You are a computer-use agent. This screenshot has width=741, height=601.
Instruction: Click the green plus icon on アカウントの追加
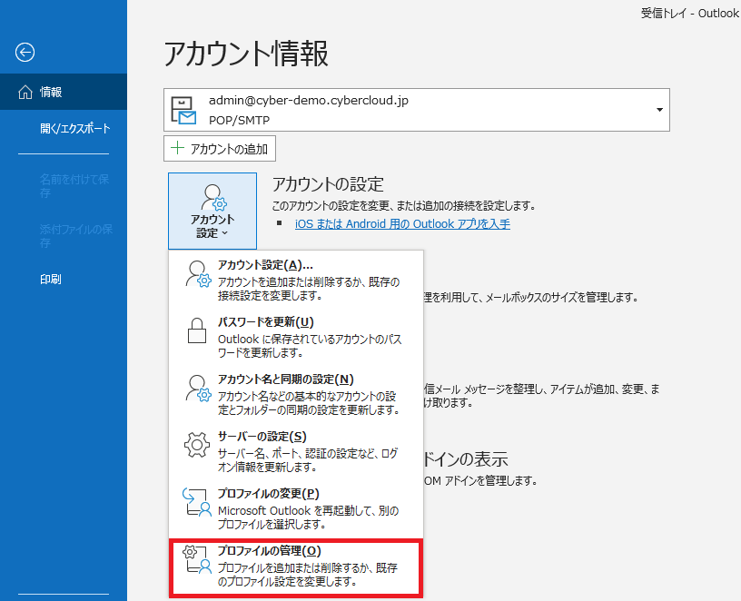[177, 148]
